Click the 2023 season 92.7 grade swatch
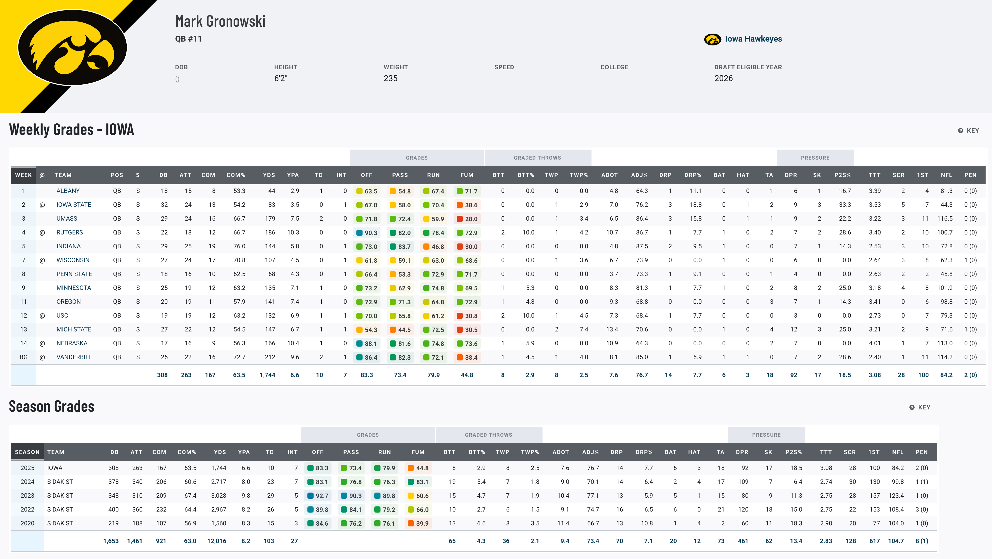Viewport: 992px width, 559px height. [310, 496]
